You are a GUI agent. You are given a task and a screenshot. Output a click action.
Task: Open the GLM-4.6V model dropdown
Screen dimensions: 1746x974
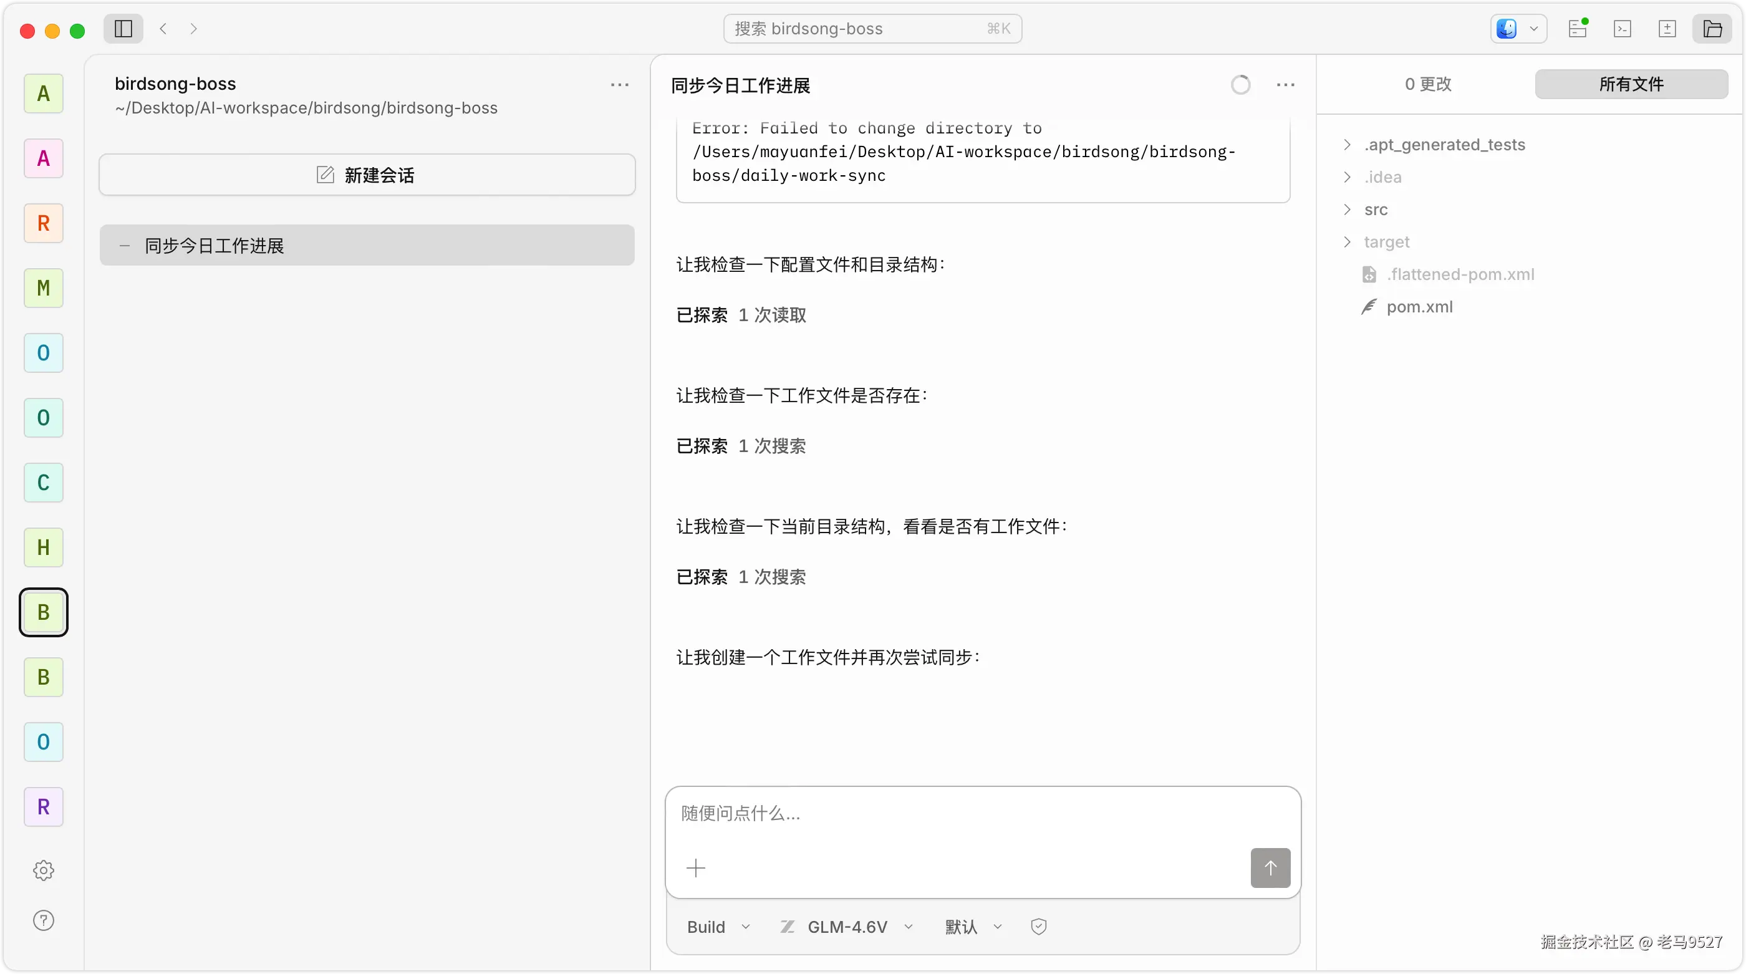[x=847, y=927]
